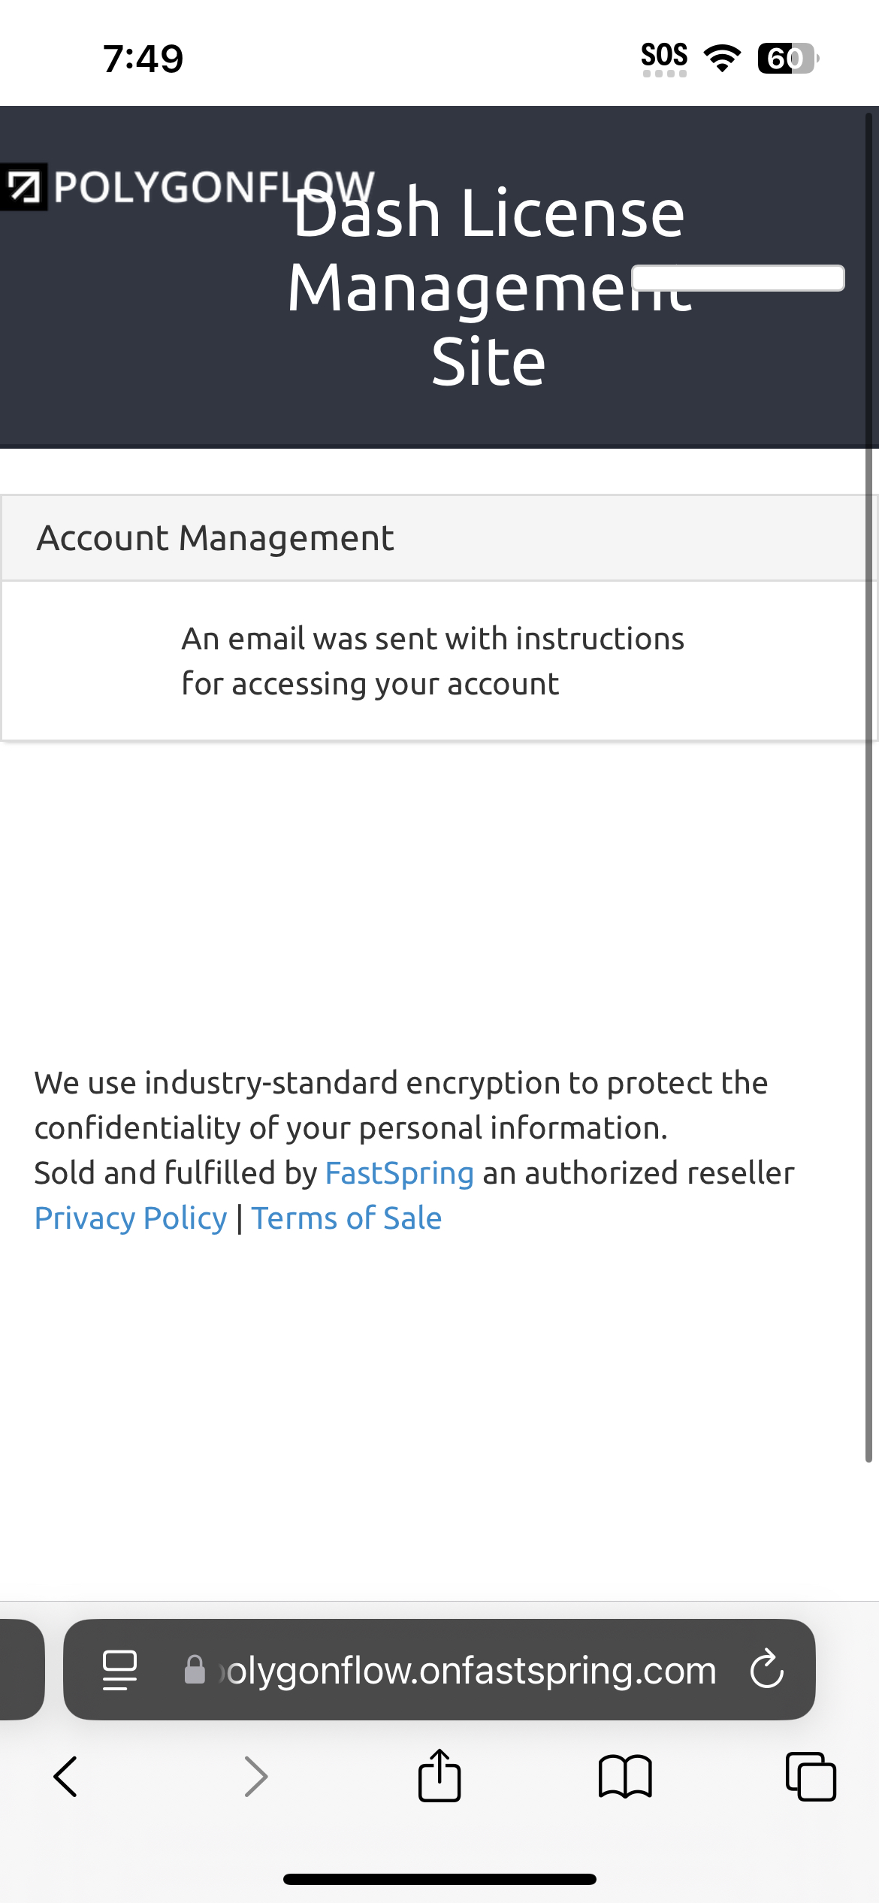Screen dimensions: 879x1903
Task: Open the FastSpring link
Action: click(399, 1173)
